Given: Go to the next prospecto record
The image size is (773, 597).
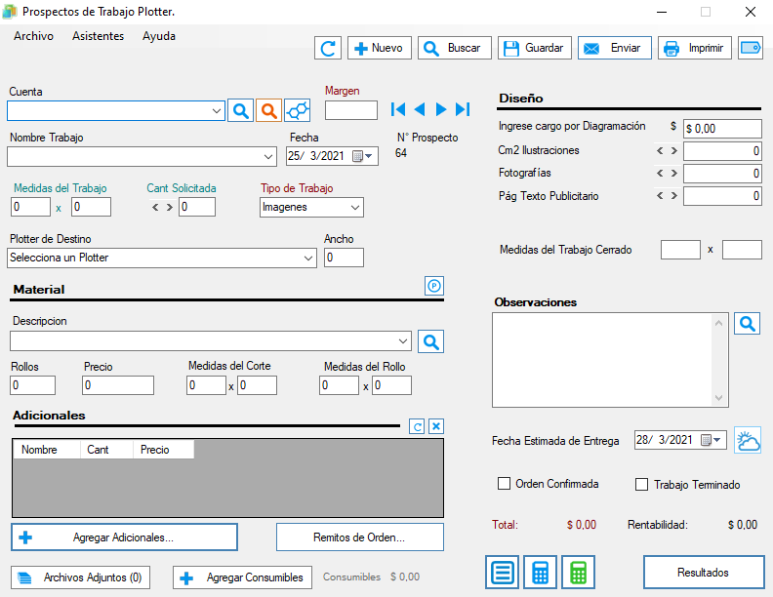Looking at the screenshot, I should (441, 109).
